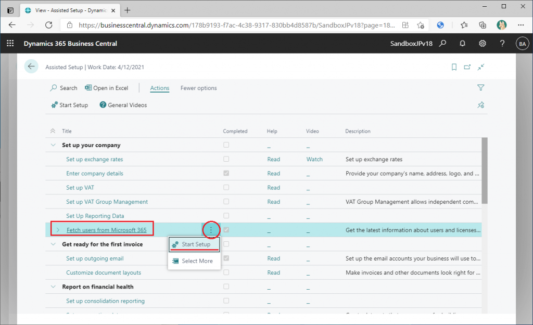Open the app launcher waffle menu
533x325 pixels.
tap(10, 44)
